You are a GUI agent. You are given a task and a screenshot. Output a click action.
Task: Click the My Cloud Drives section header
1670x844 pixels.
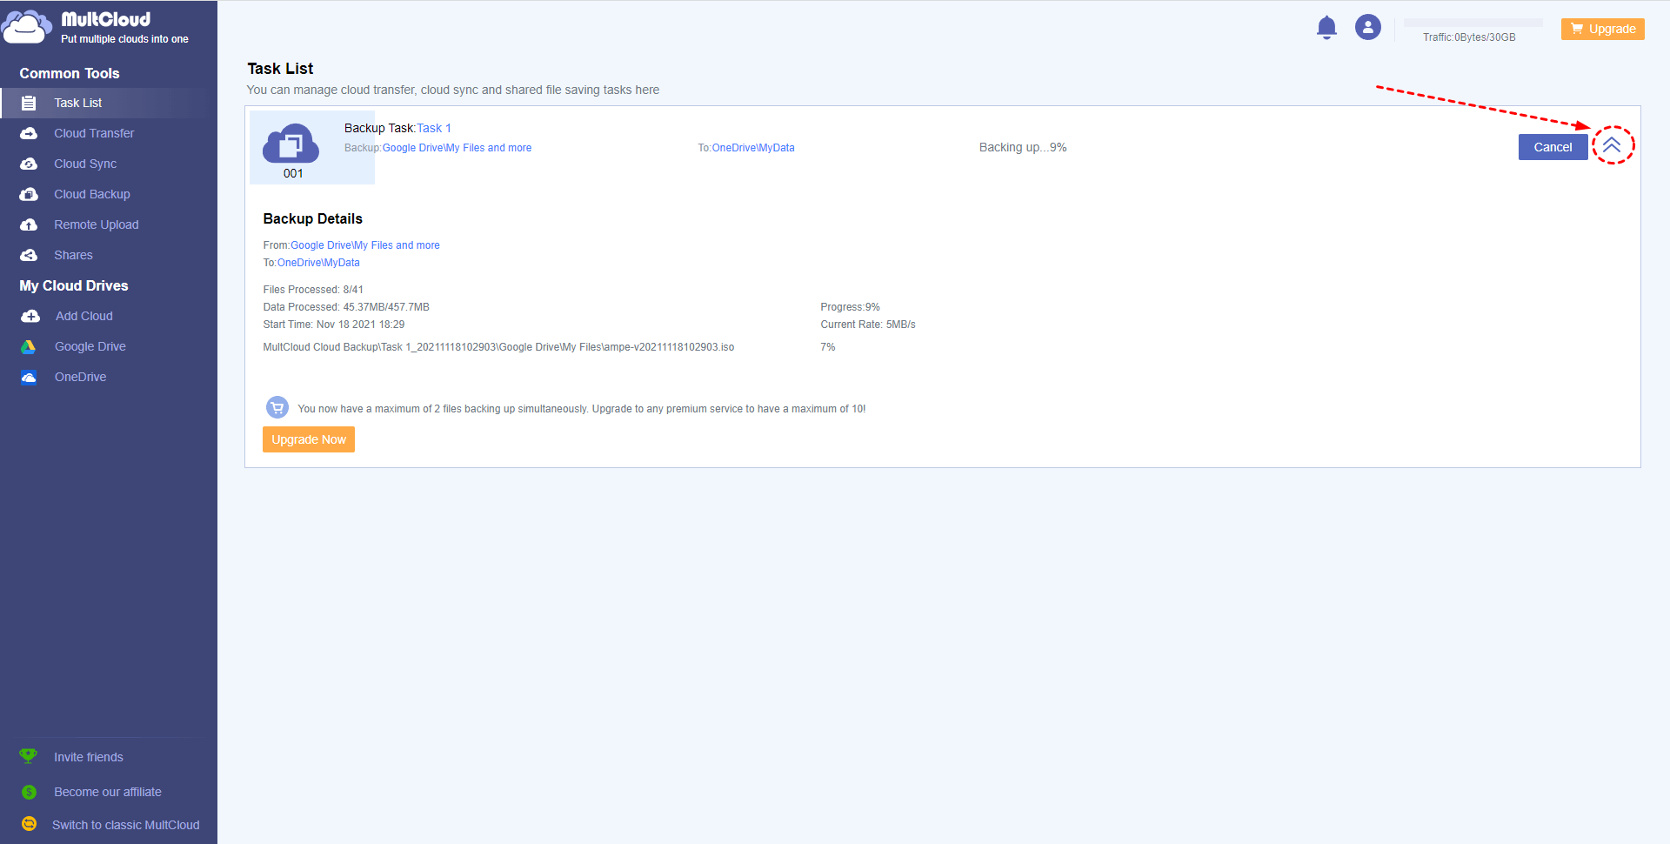pyautogui.click(x=74, y=285)
